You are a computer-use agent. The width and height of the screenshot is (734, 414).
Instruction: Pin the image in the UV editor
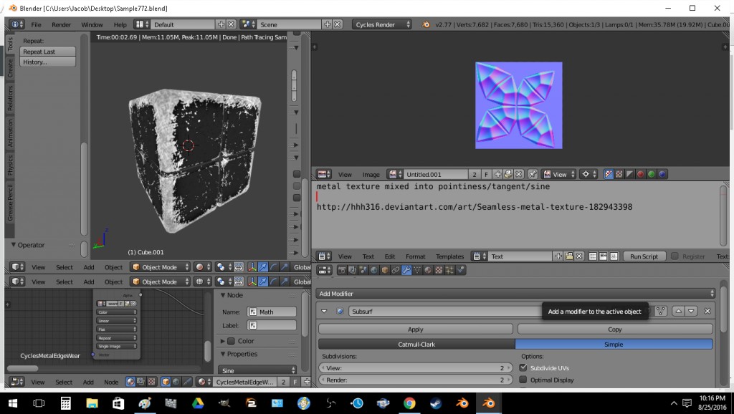pyautogui.click(x=533, y=174)
